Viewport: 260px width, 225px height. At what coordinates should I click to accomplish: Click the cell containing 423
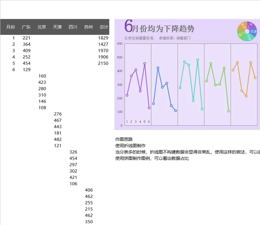tap(42, 82)
